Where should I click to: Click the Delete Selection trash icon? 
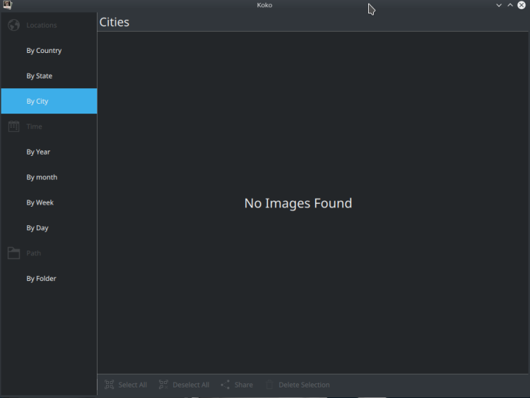269,385
